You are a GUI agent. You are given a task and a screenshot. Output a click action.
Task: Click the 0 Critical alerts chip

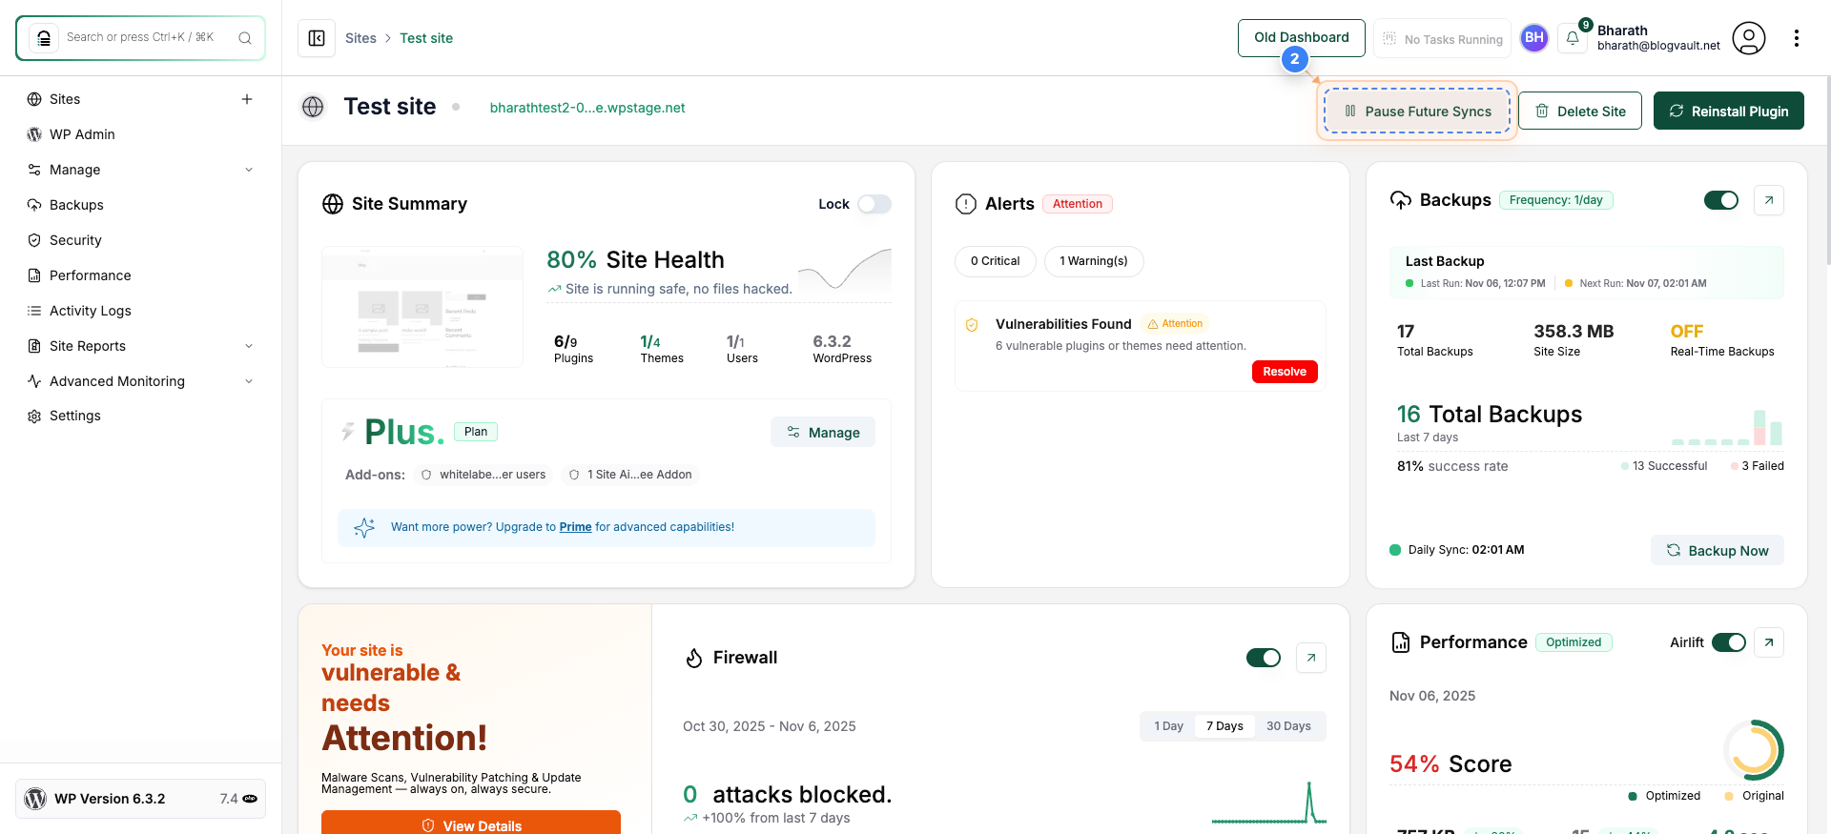996,261
